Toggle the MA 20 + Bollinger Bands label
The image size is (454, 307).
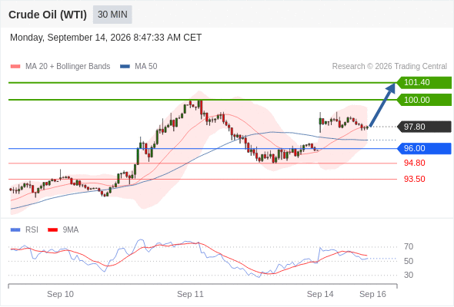click(68, 67)
